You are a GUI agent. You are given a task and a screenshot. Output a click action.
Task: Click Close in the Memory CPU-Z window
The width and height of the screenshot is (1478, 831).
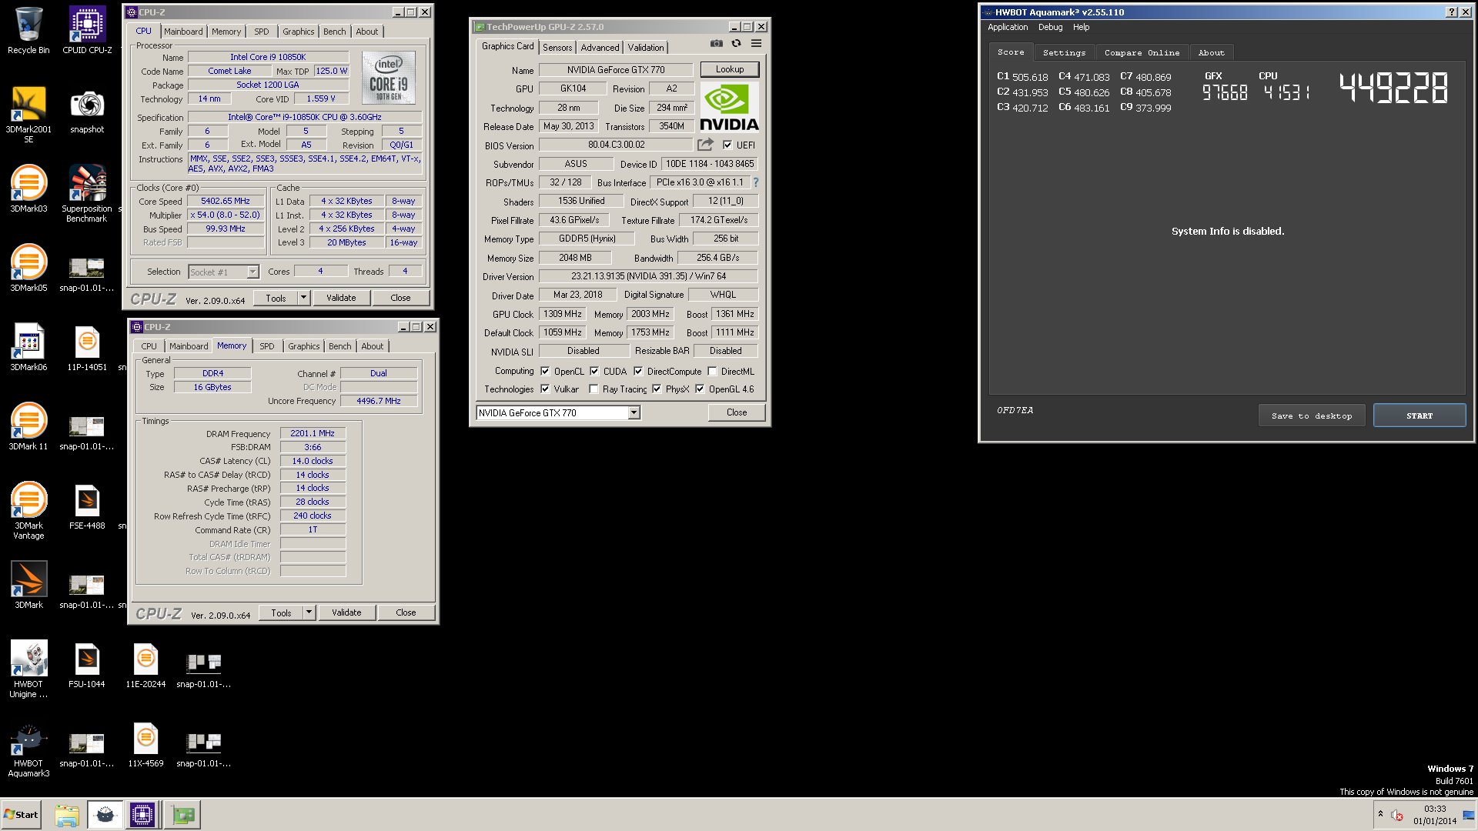coord(406,612)
